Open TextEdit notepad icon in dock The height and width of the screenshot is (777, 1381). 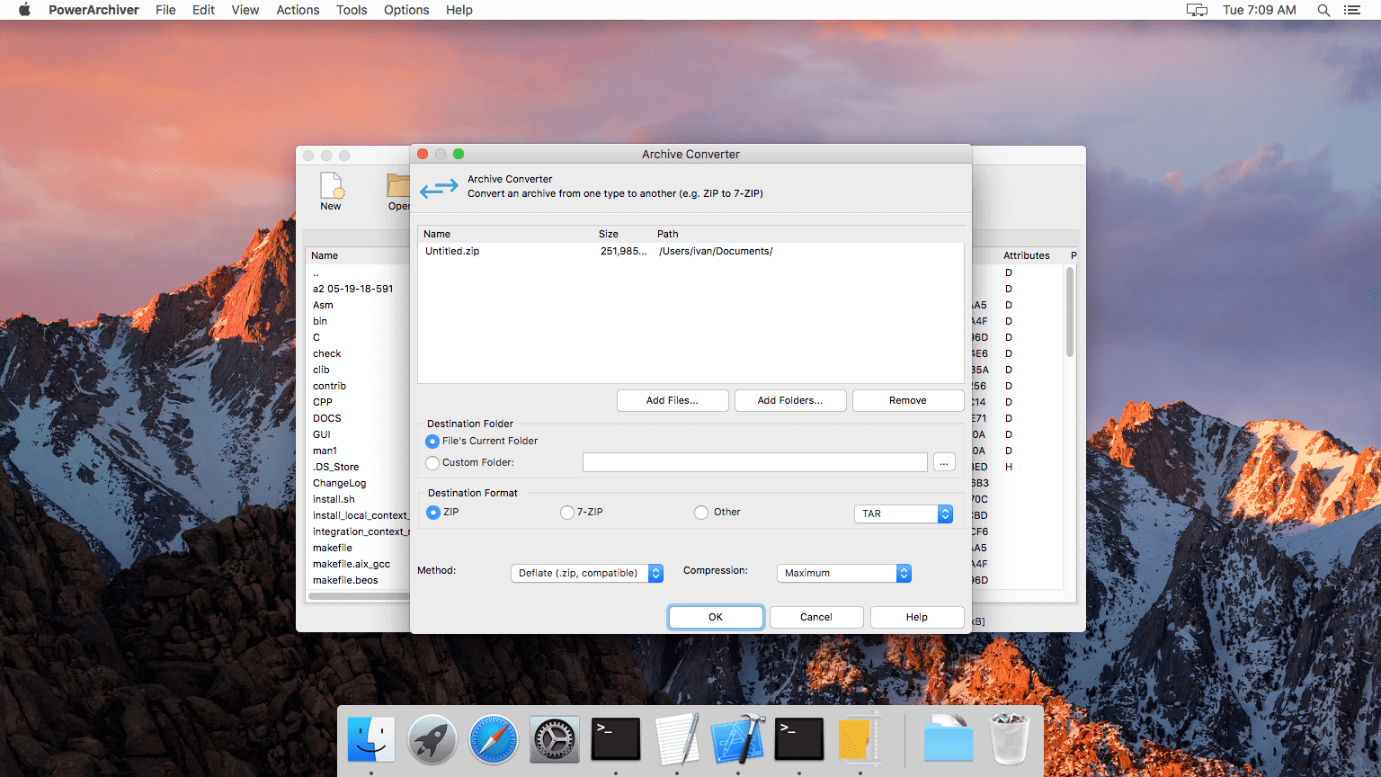pyautogui.click(x=677, y=739)
